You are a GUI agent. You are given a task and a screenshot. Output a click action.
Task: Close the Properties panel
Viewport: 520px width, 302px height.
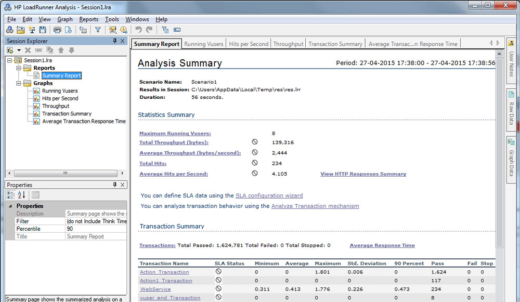(122, 185)
